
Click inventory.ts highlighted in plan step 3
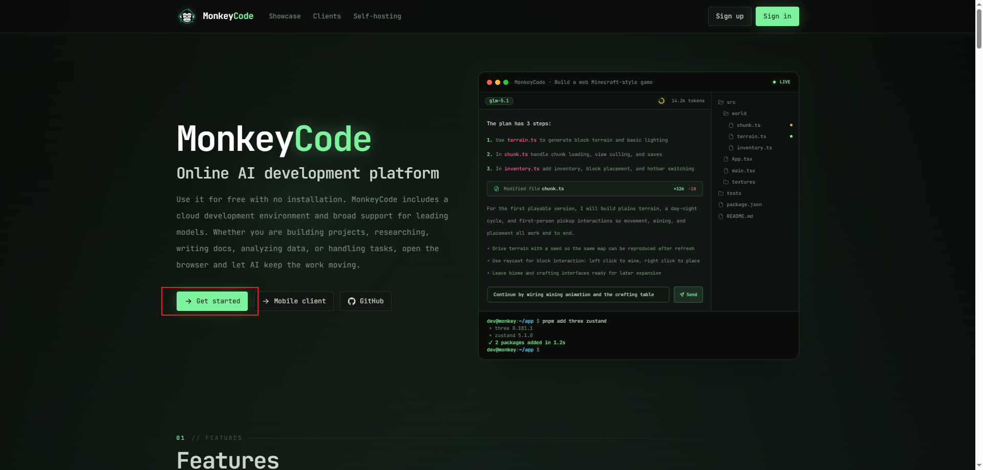tap(522, 169)
